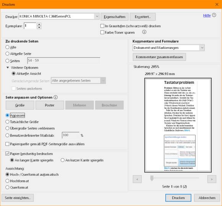Select the Alle pages radio button
The image size is (222, 206).
[7, 47]
